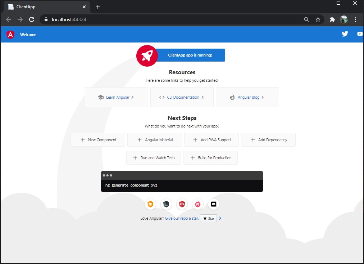Viewport: 364px width, 264px height.
Task: Click the flame icon on Angular Blog
Action: [232, 97]
